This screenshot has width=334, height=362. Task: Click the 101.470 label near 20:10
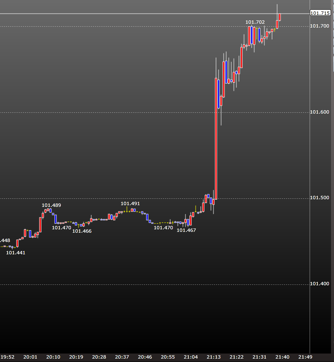click(x=62, y=228)
